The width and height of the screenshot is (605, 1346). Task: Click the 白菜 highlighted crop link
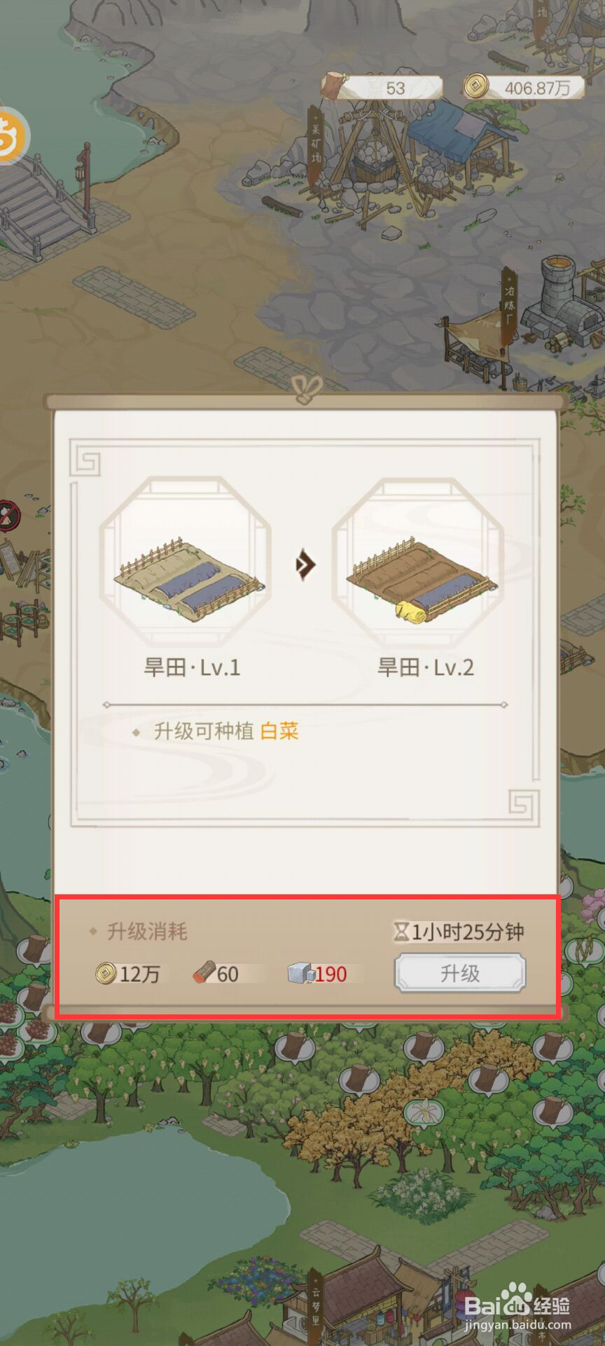pos(279,731)
